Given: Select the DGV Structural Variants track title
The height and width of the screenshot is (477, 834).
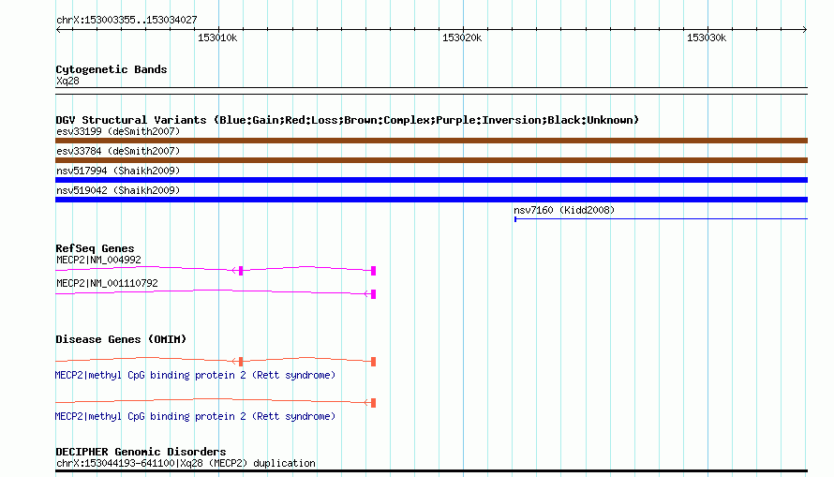Looking at the screenshot, I should [x=347, y=120].
